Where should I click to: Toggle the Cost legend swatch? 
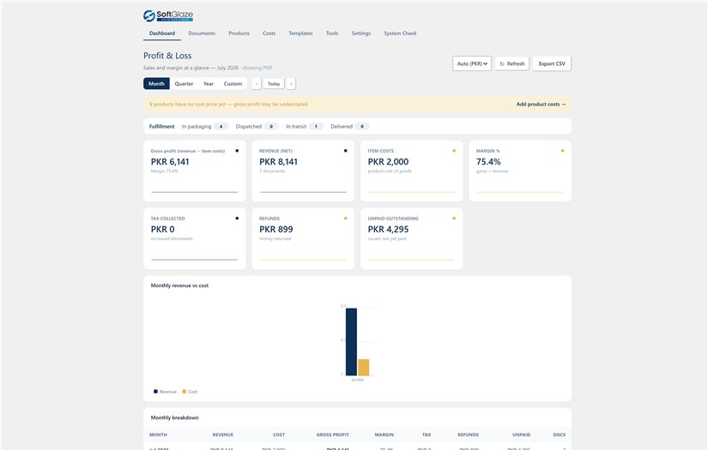tap(185, 392)
